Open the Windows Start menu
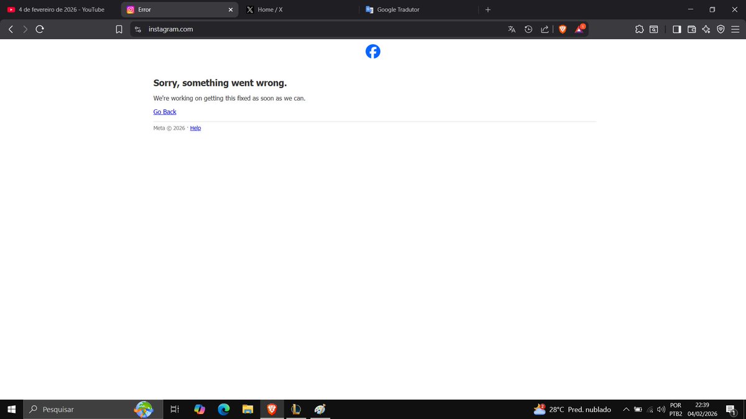Viewport: 746px width, 419px height. pos(11,409)
